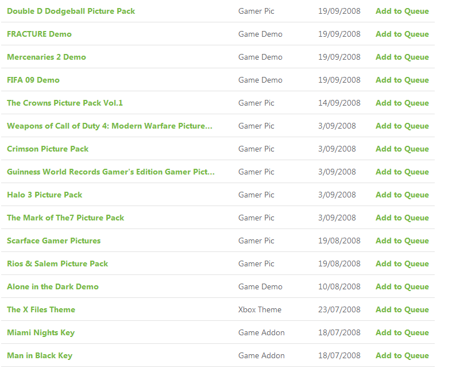Open the FRACTURE Demo title
Viewport: 460px width, 372px height.
tap(39, 34)
